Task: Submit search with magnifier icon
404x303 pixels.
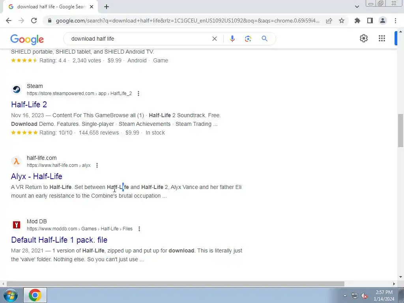Action: [x=264, y=39]
